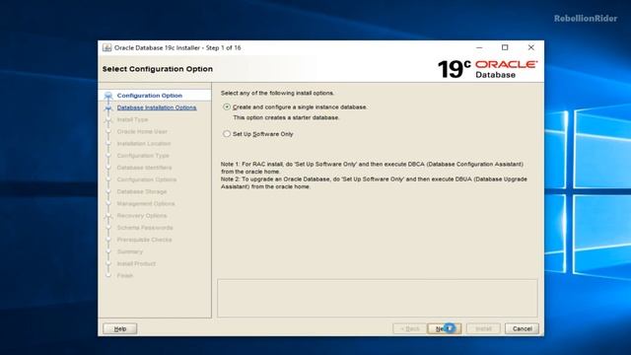Viewport: 631px width, 355px height.
Task: Maximize the Oracle installer window
Action: [505, 47]
